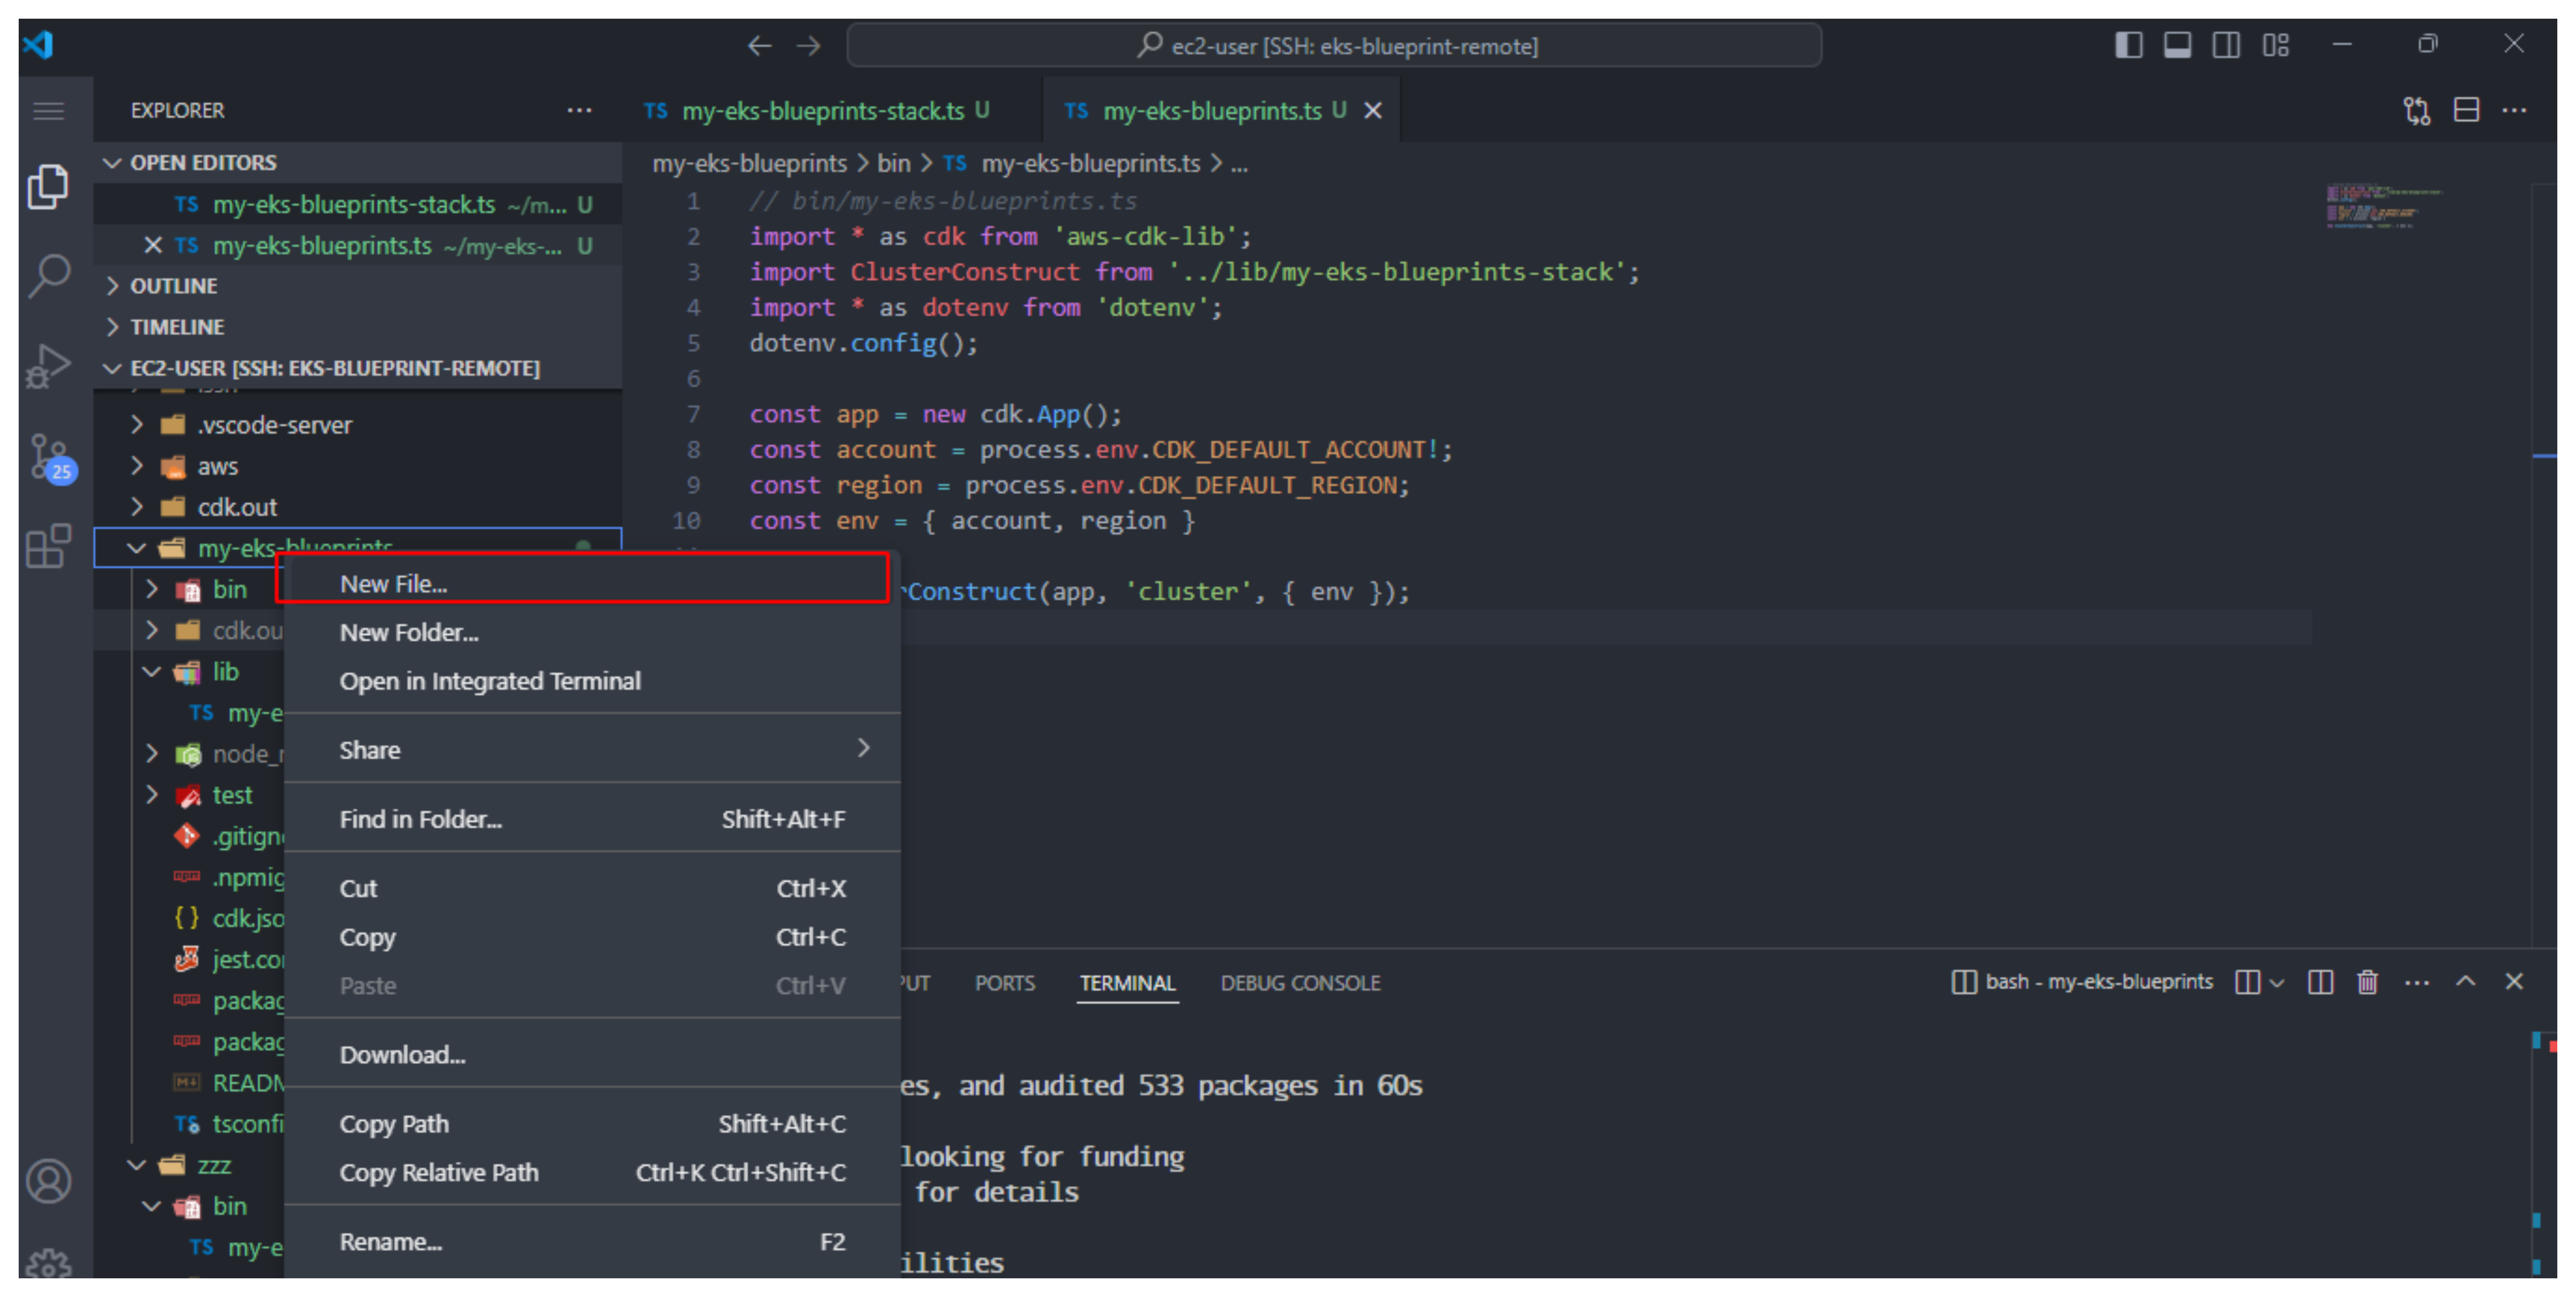The height and width of the screenshot is (1297, 2576).
Task: Select Copy Path menu entry
Action: tap(592, 1124)
